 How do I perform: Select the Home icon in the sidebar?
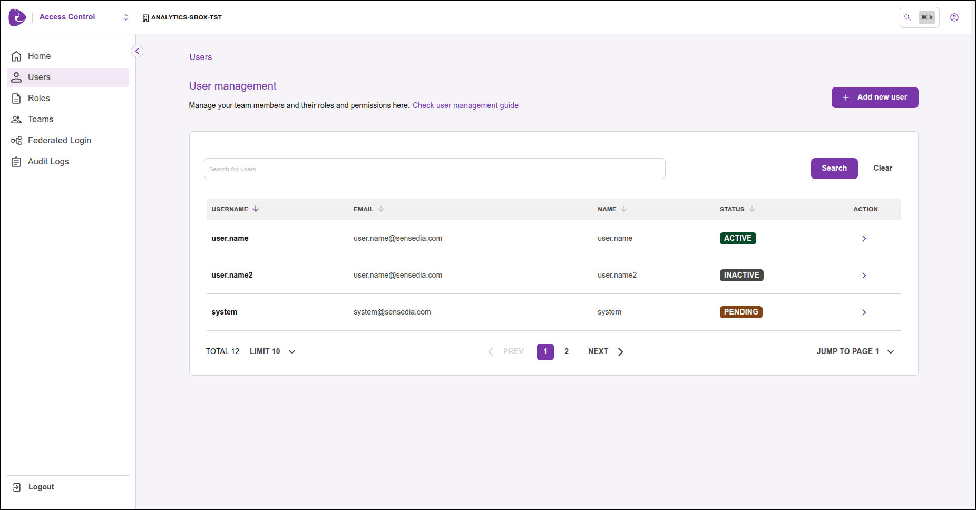click(16, 55)
